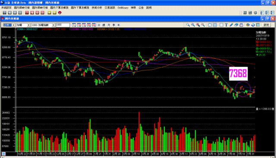Click the blue circular refresh icon
This screenshot has height=158, width=276.
[253, 25]
